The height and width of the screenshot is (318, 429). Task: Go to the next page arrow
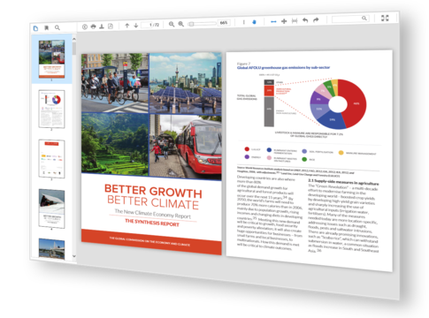click(136, 26)
